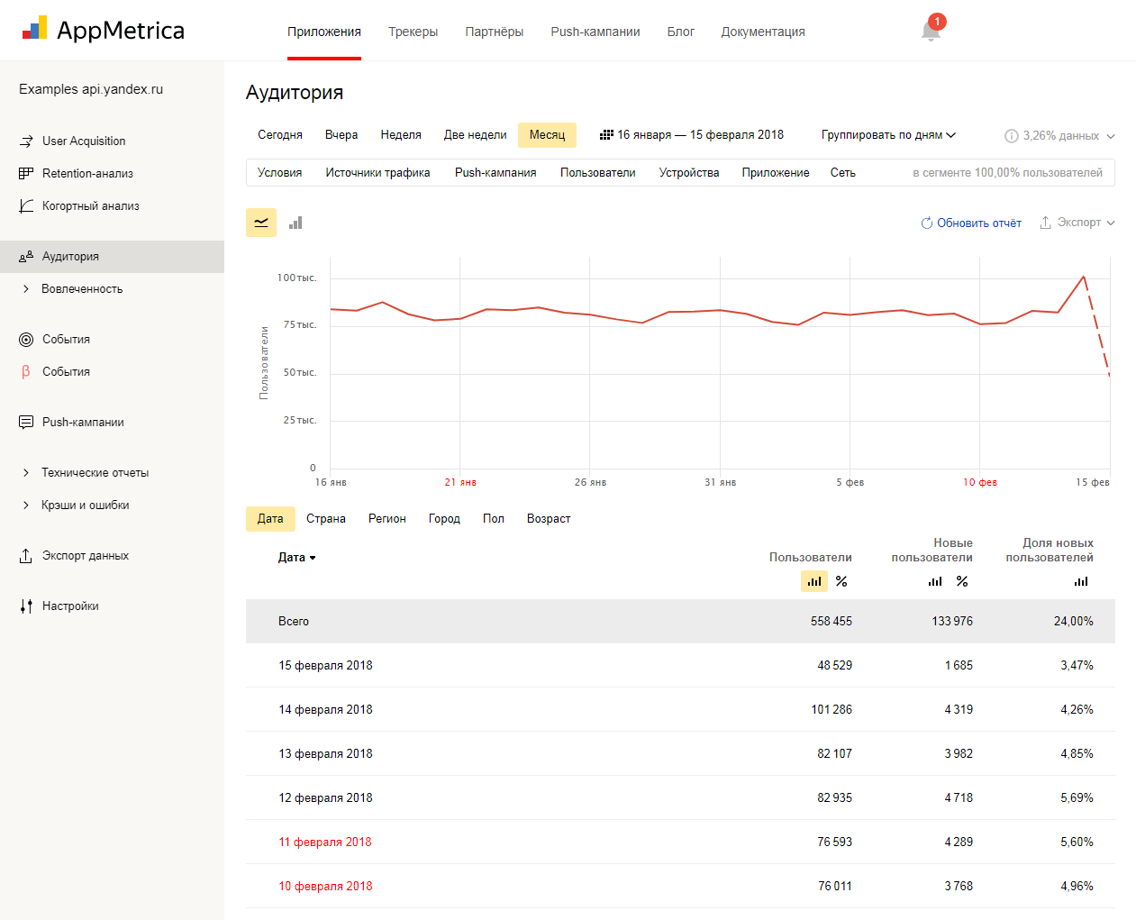Expand Вовлеченность section in sidebar
The width and height of the screenshot is (1136, 920).
pyautogui.click(x=81, y=289)
